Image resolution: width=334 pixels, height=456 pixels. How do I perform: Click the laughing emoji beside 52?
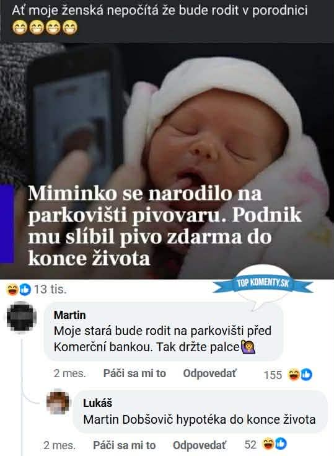coord(268,444)
